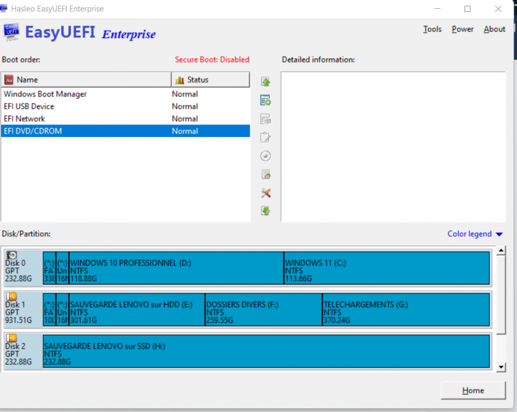517x412 pixels.
Task: Close the EasyUEFI window
Action: tap(498, 9)
